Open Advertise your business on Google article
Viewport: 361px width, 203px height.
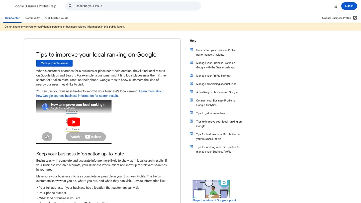(217, 92)
